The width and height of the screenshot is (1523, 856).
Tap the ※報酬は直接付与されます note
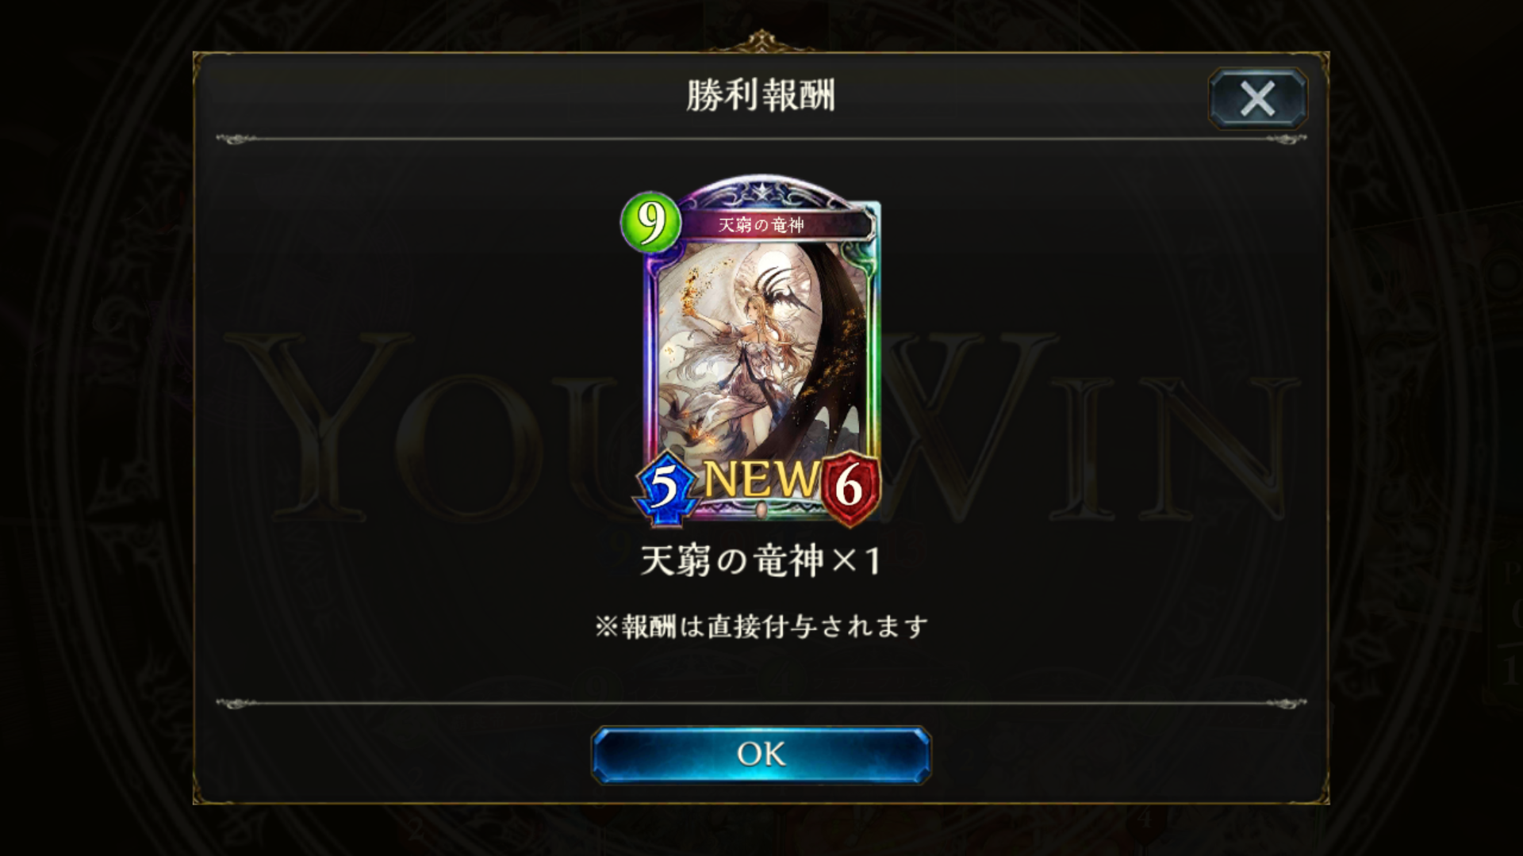pos(761,626)
